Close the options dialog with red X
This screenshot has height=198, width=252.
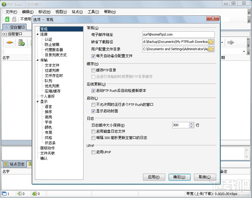coord(213,18)
